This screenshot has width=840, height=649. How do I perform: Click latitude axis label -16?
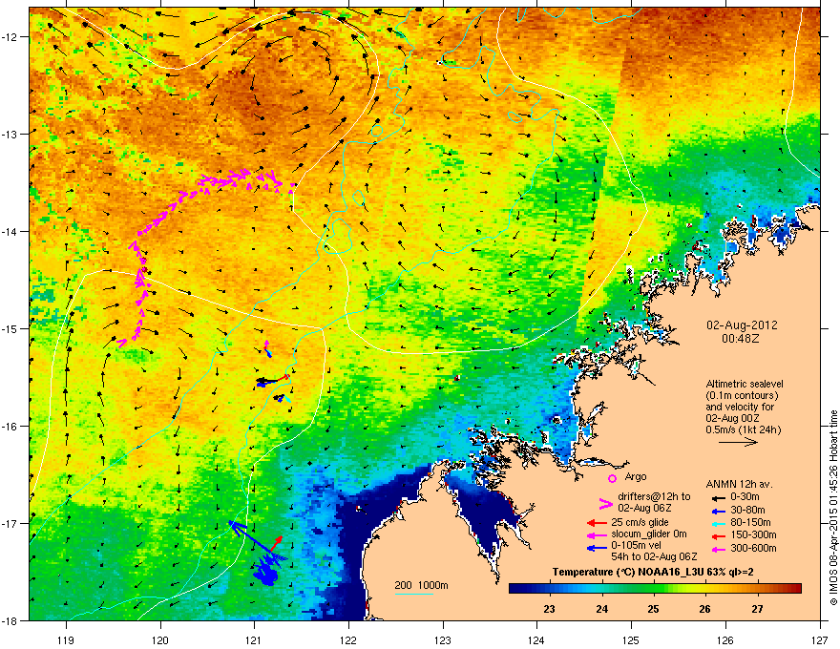point(10,427)
